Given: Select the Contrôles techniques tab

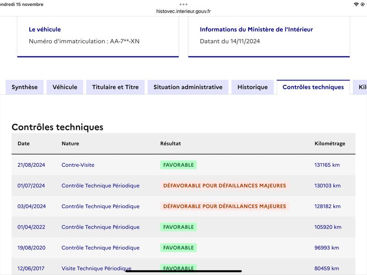Looking at the screenshot, I should click(x=313, y=87).
